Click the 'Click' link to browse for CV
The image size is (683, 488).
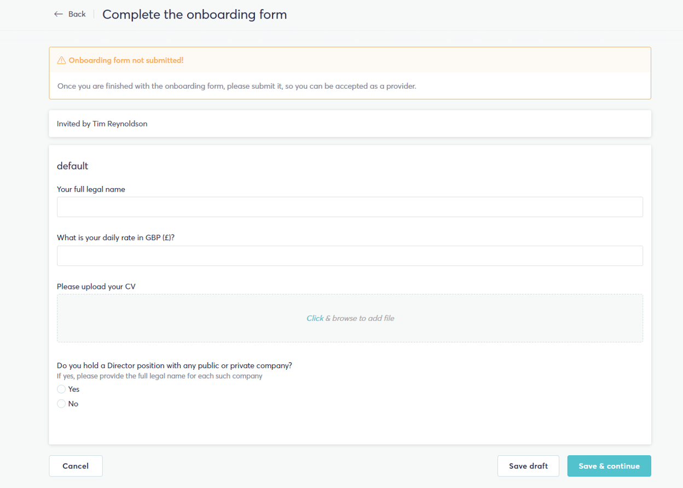click(314, 318)
